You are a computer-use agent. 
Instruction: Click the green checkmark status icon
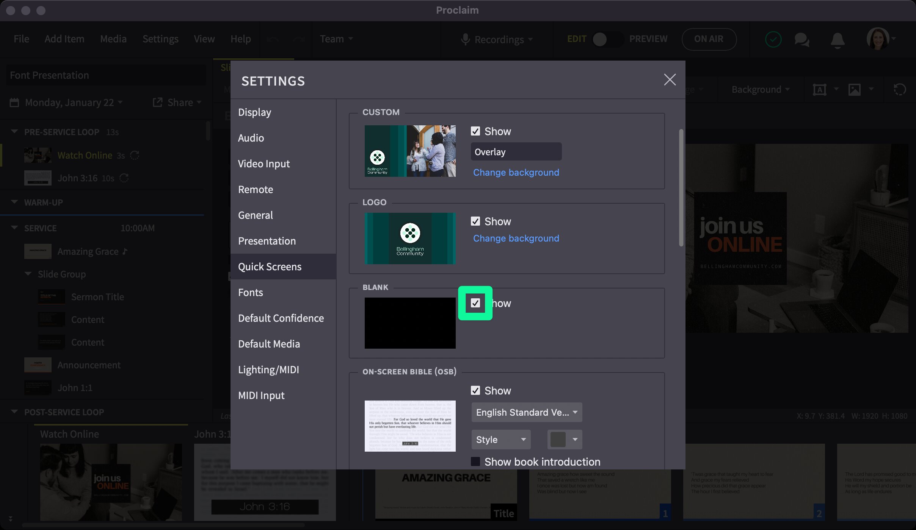click(773, 39)
